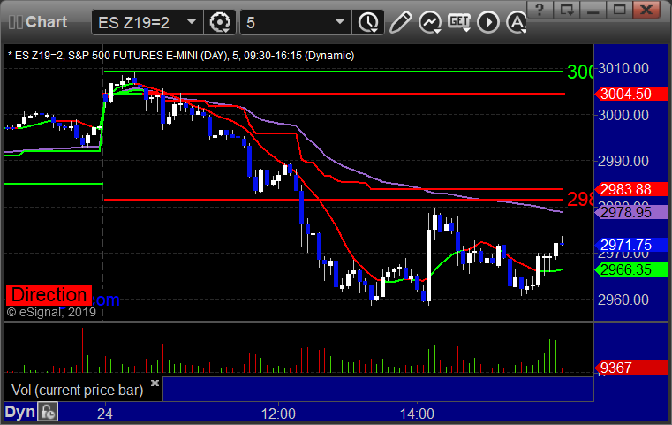Click the 12:00 time axis label

tap(278, 414)
